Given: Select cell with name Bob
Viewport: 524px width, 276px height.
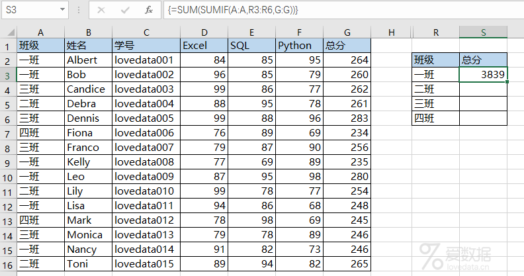Looking at the screenshot, I should 88,75.
